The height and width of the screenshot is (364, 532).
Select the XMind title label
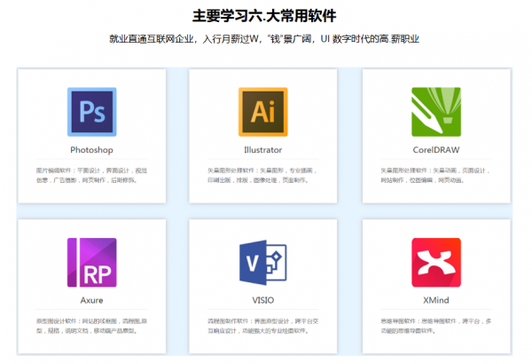pyautogui.click(x=435, y=300)
